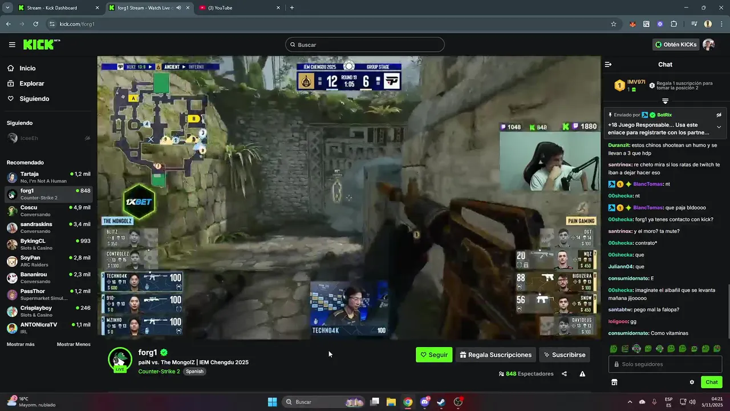The width and height of the screenshot is (730, 411).
Task: Go to Explorar in sidebar
Action: coord(31,83)
